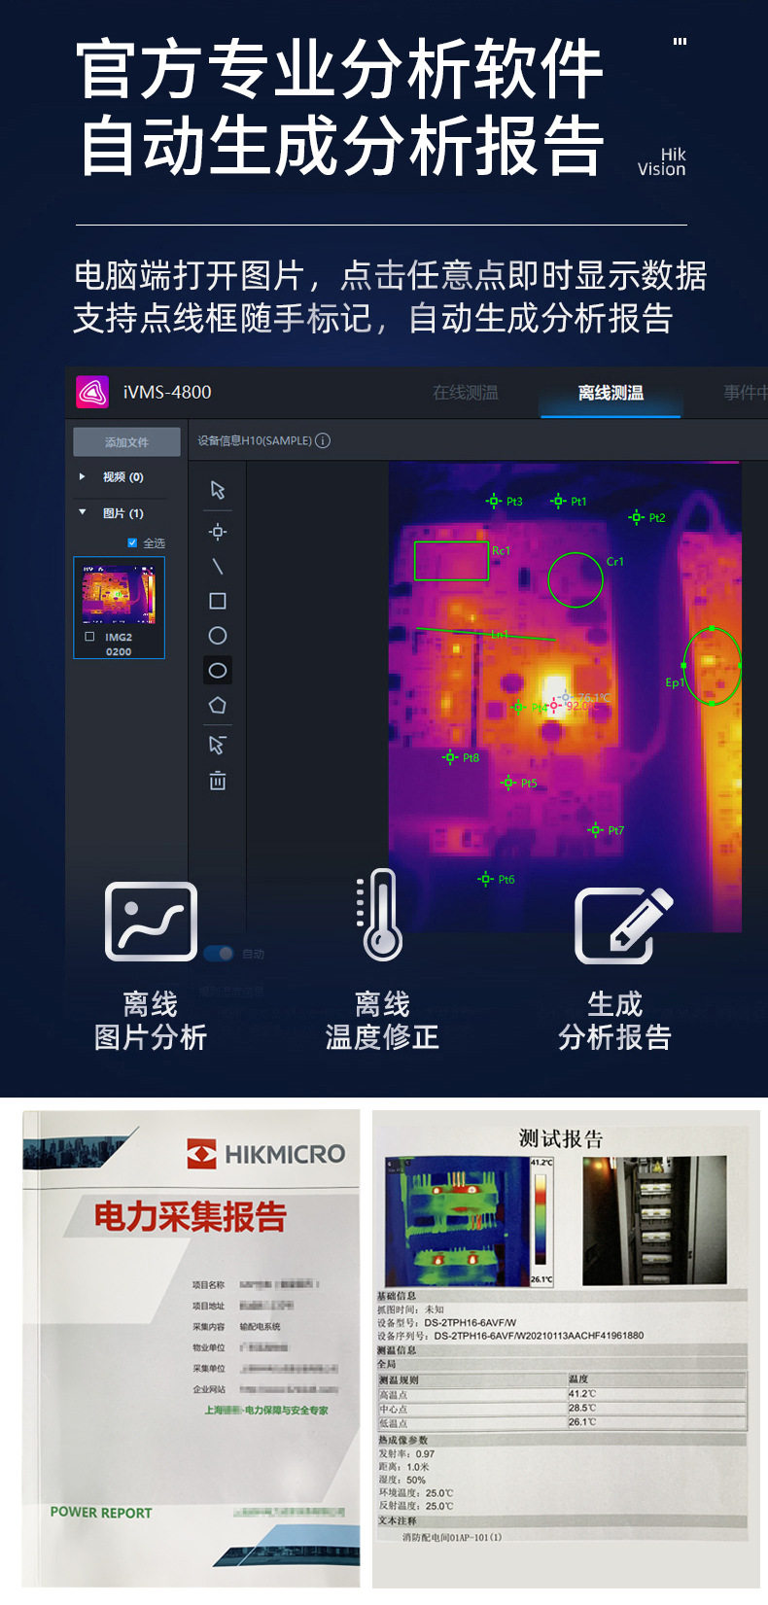Check the IMG2 0200 image checkbox
768x1605 pixels.
pos(89,637)
